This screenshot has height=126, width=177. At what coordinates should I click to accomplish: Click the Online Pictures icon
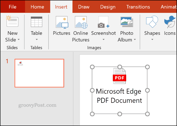81,22
